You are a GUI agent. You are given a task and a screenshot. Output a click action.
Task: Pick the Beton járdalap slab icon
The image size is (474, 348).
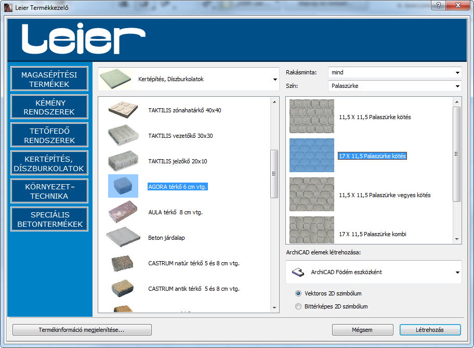[124, 237]
